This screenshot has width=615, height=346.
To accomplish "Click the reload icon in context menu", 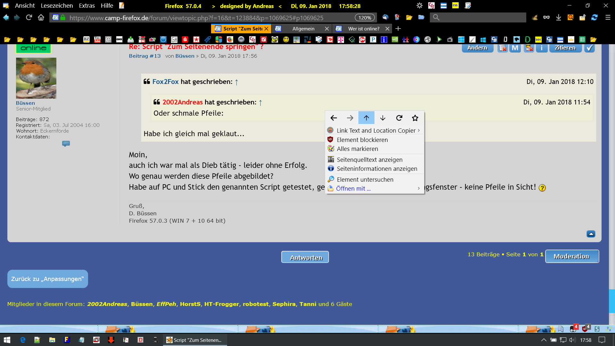I will tap(399, 118).
